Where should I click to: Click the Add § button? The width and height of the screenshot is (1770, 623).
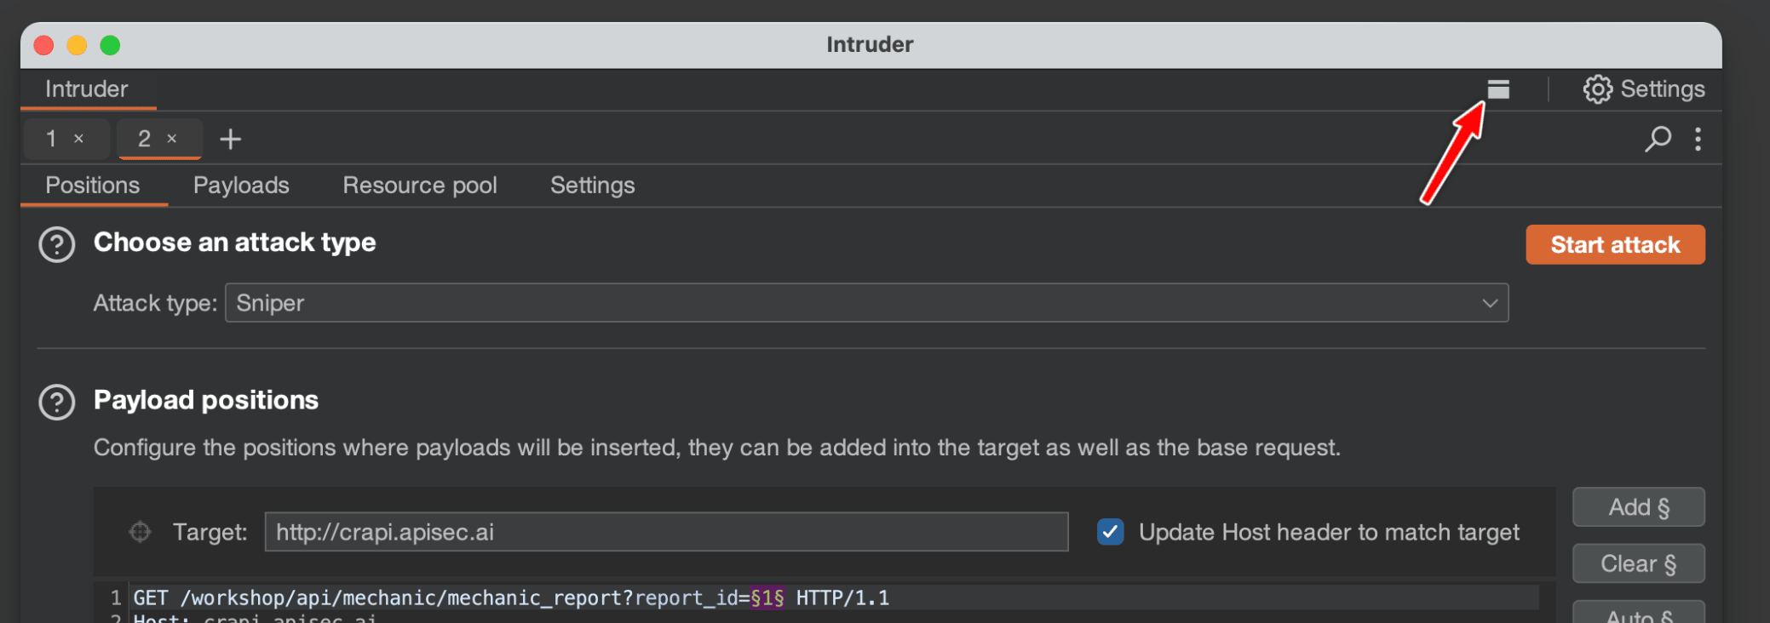tap(1638, 507)
